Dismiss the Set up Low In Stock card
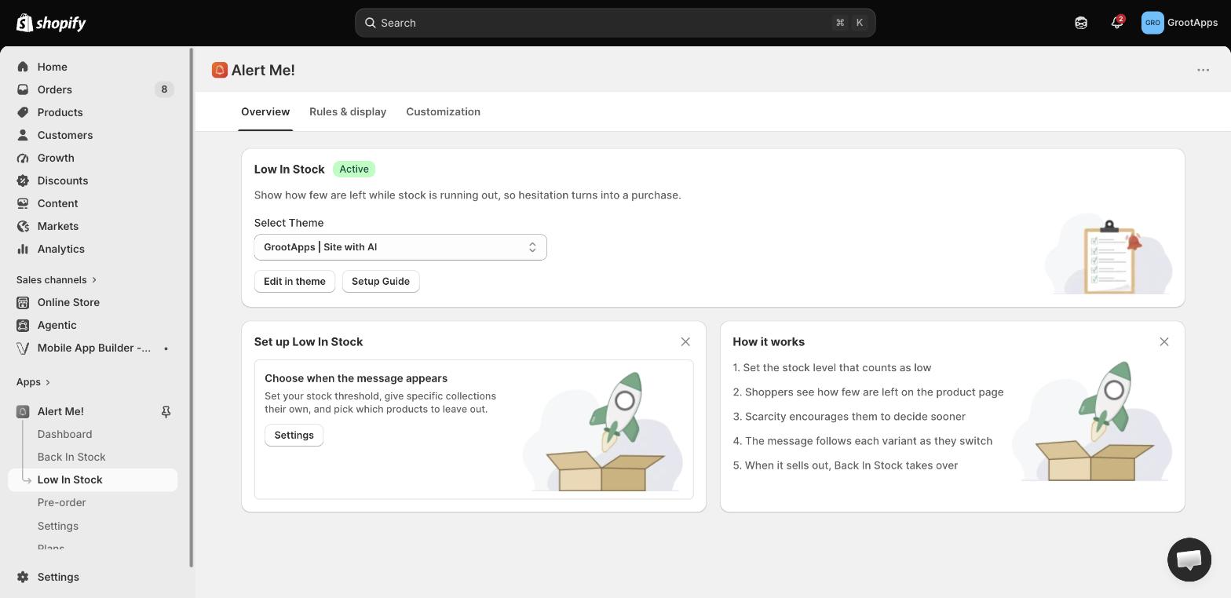The height and width of the screenshot is (598, 1231). coord(685,341)
